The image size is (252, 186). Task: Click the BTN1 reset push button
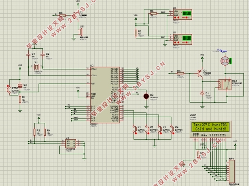tap(9, 90)
